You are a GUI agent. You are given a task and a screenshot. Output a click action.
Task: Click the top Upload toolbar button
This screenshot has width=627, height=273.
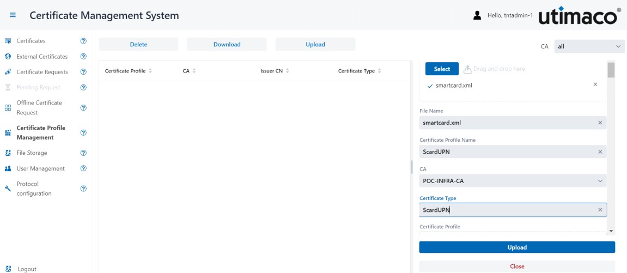(315, 44)
